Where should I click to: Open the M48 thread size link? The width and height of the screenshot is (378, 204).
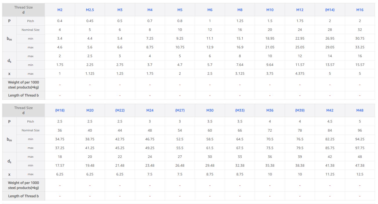coord(360,110)
